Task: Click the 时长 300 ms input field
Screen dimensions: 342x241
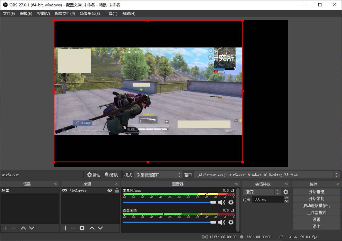Action: point(268,199)
